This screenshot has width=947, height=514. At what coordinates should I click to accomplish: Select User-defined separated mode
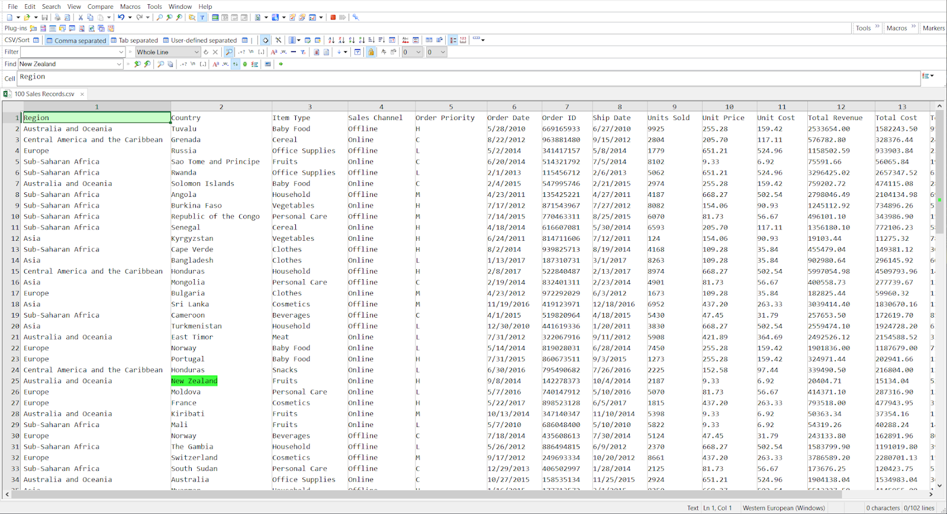click(x=199, y=40)
